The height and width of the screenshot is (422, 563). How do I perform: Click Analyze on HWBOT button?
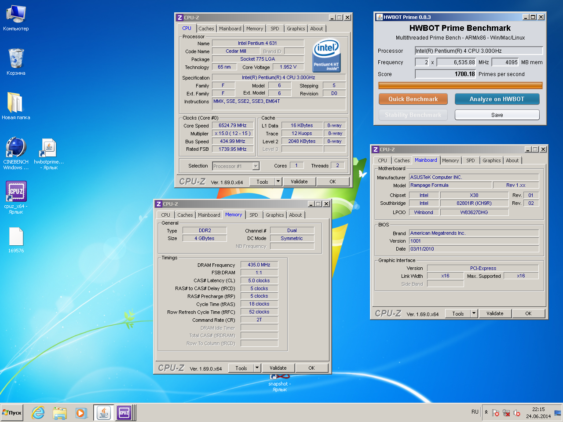coord(497,99)
